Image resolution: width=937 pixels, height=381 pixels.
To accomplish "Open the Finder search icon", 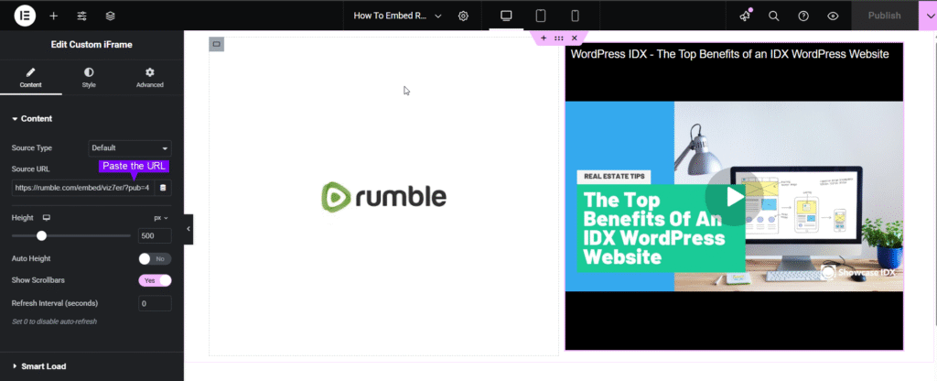I will 774,16.
